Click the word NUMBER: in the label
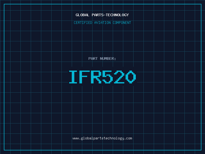Image resolution: width=205 pixels, height=154 pixels. (108, 59)
